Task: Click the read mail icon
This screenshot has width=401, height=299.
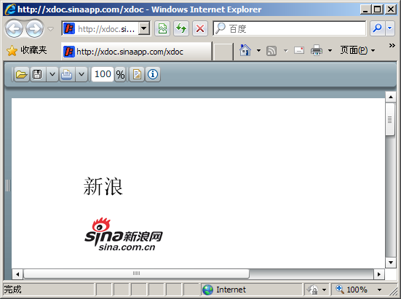Action: coord(299,50)
